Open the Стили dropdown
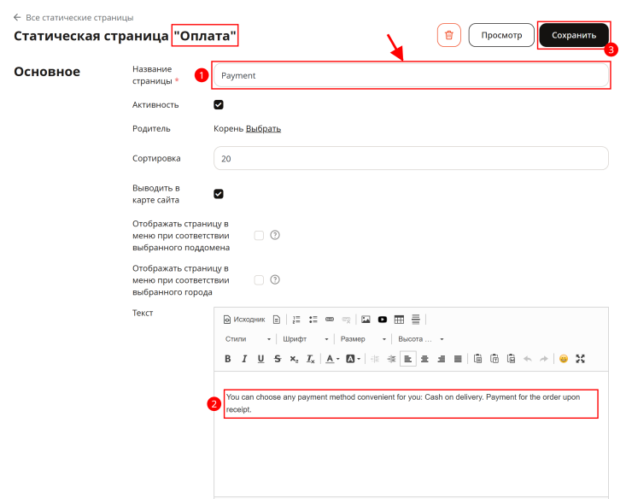The height and width of the screenshot is (499, 632). pyautogui.click(x=248, y=339)
